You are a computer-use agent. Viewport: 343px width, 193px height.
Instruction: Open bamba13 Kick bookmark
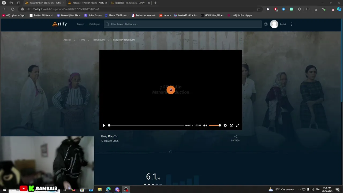point(186,15)
